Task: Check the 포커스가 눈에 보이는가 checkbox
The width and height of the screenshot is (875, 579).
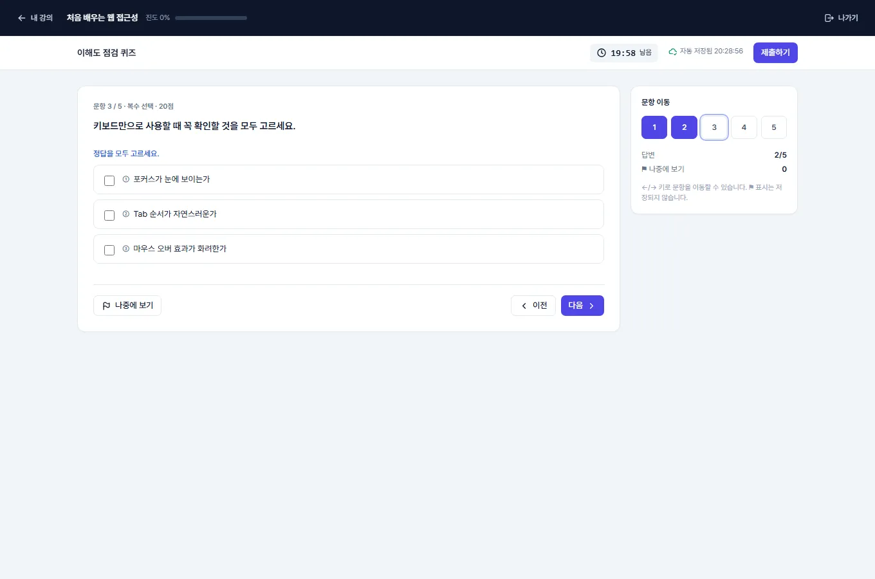Action: point(109,181)
